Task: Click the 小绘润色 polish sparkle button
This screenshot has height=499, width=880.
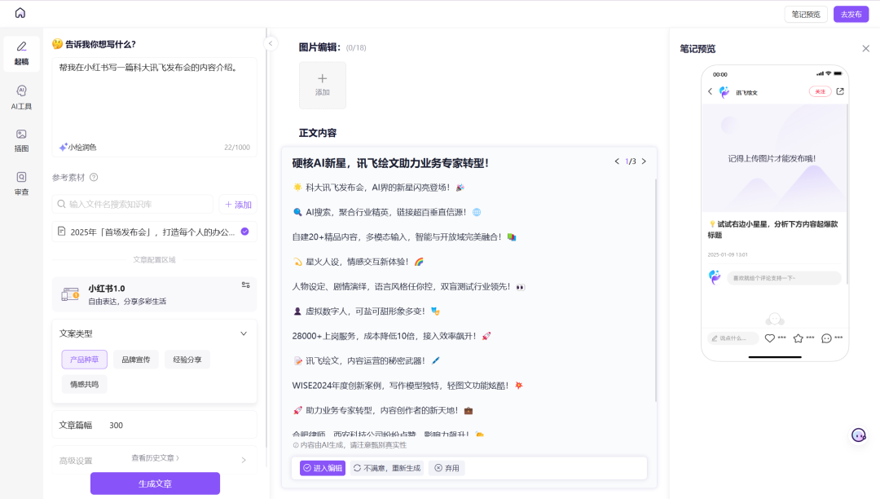Action: tap(77, 147)
